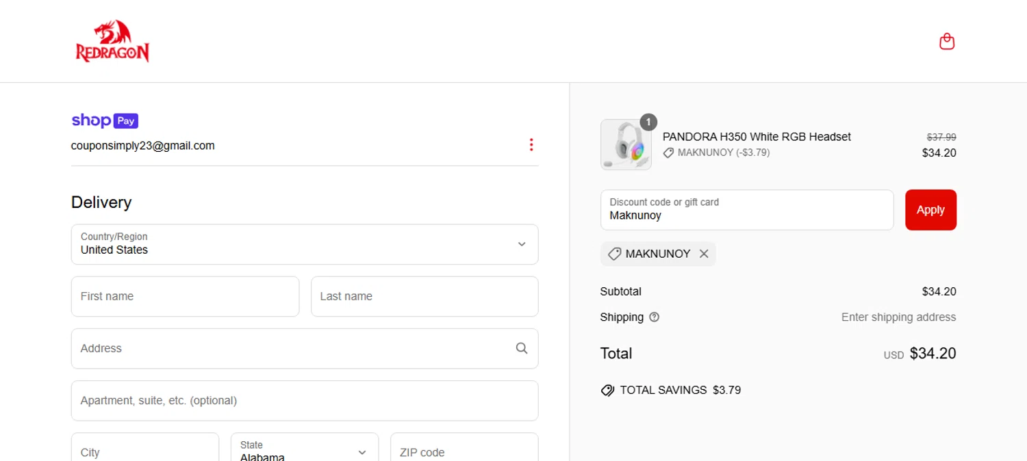Click the PANDORA H350 headset thumbnail
Screen dimensions: 1027x461
[626, 144]
